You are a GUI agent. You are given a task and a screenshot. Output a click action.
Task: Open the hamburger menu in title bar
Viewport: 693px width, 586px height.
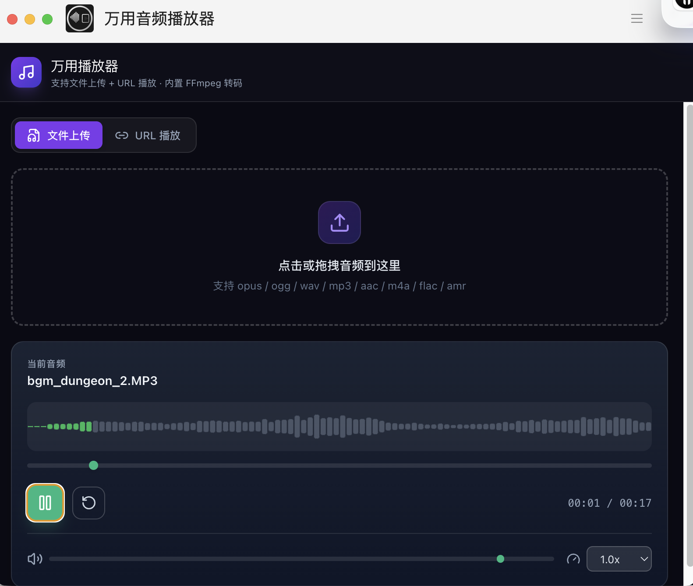point(636,18)
